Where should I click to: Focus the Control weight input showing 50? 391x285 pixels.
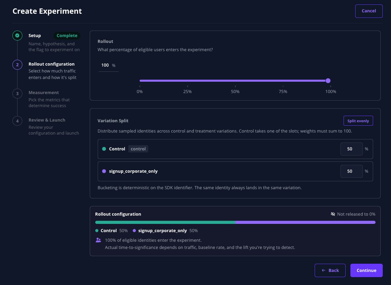coord(351,149)
